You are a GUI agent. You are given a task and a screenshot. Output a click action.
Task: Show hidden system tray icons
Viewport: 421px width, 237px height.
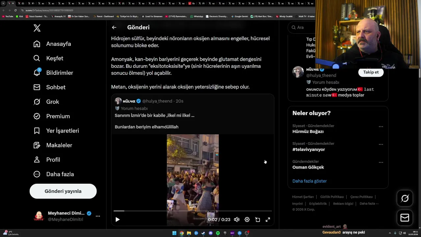390,233
